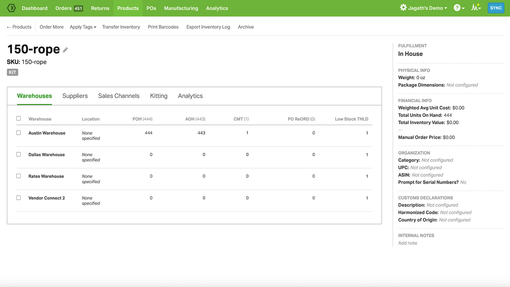This screenshot has width=510, height=287.
Task: Click Harmonized Code Not configured
Action: point(456,212)
